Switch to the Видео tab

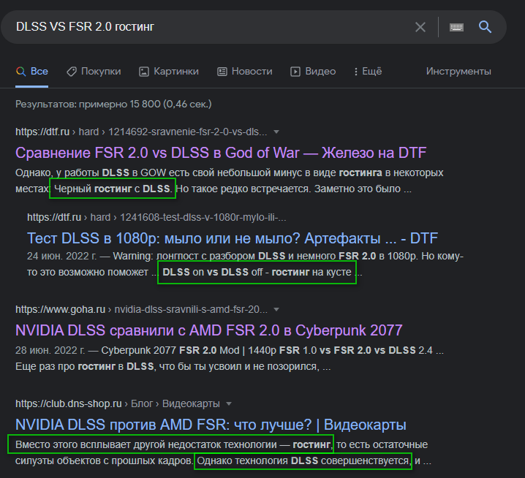313,72
